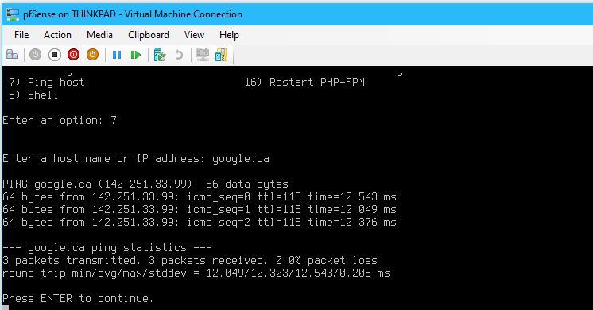Turn off the VM with the black stop icon

[55, 55]
